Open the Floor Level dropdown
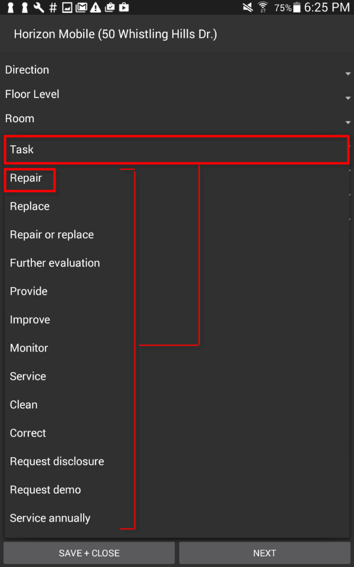354x567 pixels. (177, 94)
